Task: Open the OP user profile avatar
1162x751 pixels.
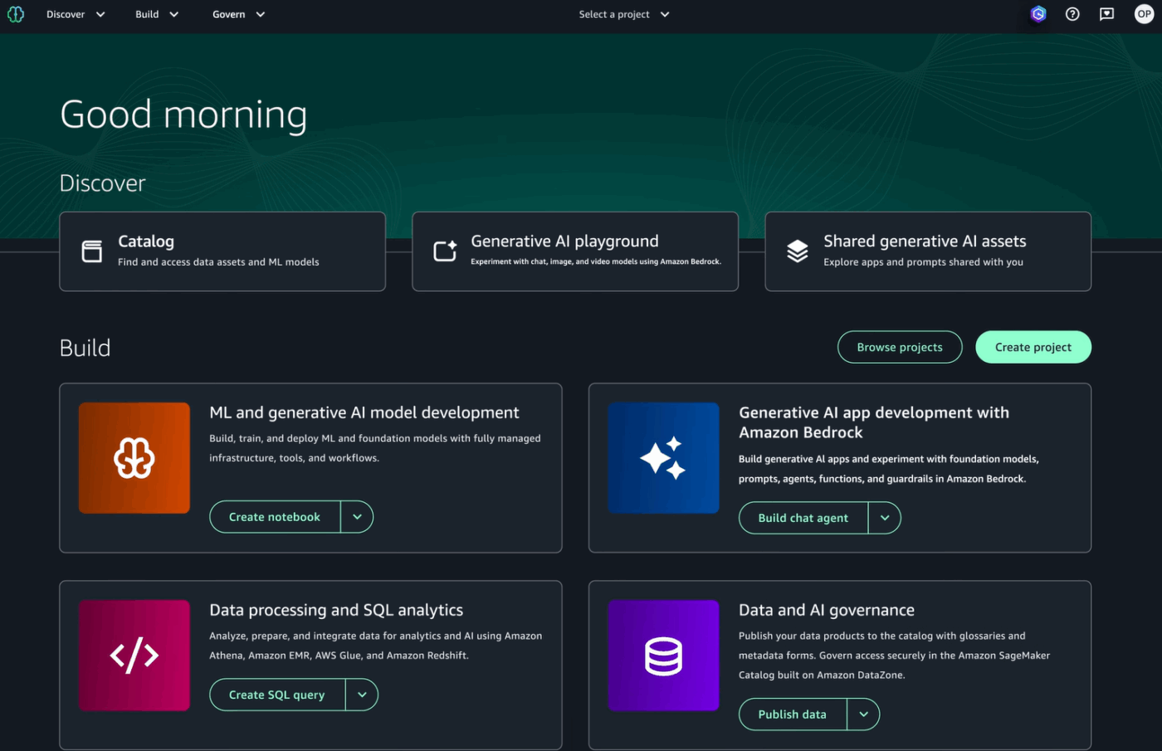Action: [x=1144, y=14]
